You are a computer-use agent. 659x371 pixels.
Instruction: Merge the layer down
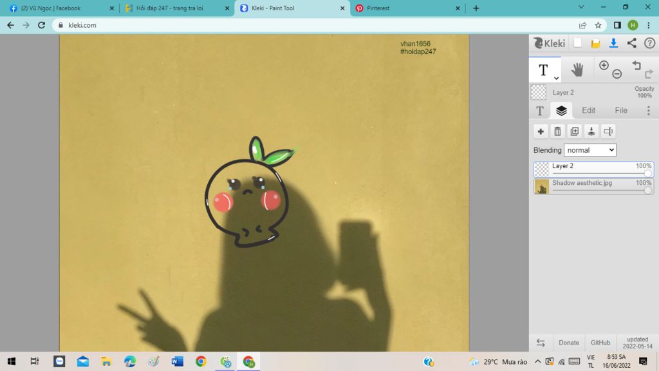[x=591, y=131]
